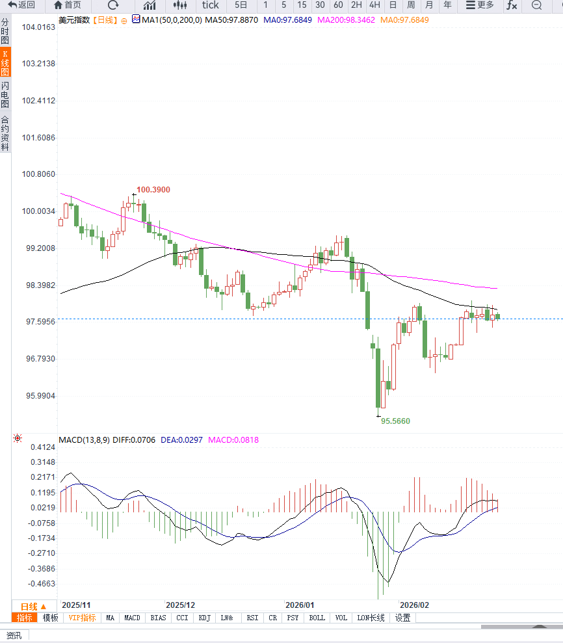Click the orange plus icon beside 日线
This screenshot has width=563, height=643.
tap(124, 20)
